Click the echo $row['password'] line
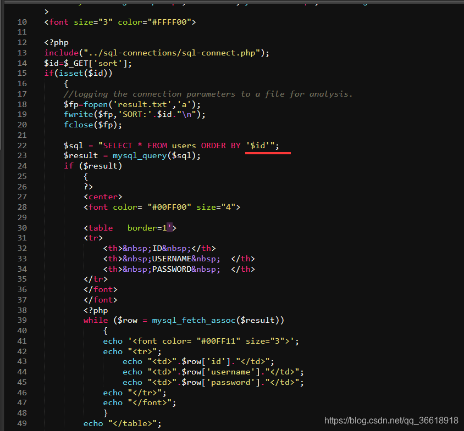Viewport: 464px width, 431px height. click(213, 383)
